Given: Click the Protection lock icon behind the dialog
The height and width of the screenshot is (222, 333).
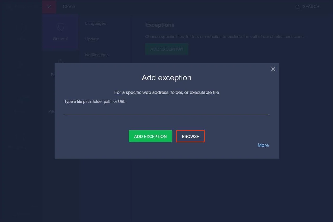Looking at the screenshot, I should coord(61,61).
